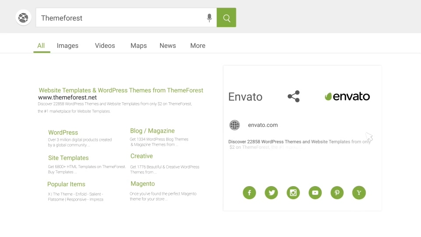421x237 pixels.
Task: Select the All results tab
Action: coord(41,46)
